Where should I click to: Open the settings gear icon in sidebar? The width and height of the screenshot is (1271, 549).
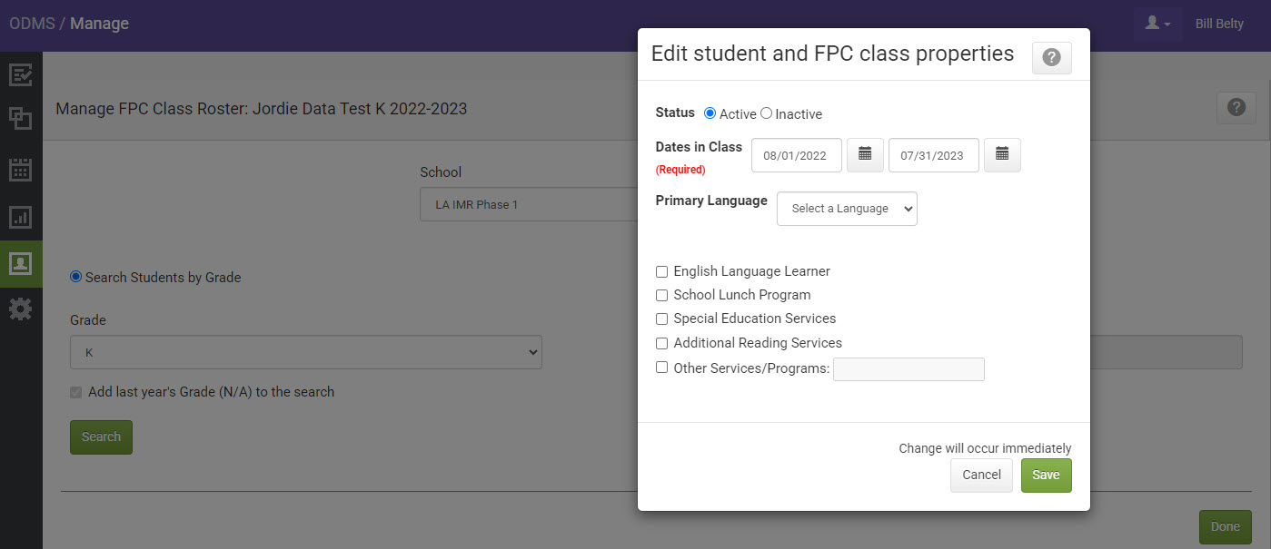(21, 309)
